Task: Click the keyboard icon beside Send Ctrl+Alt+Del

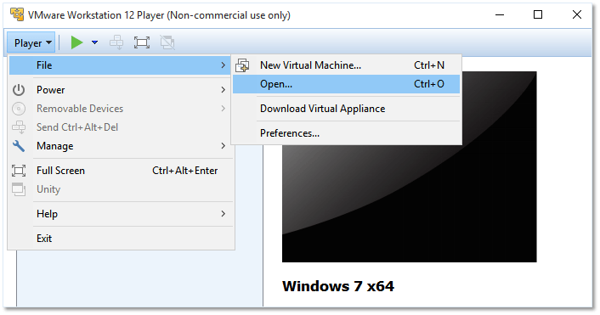Action: tap(19, 127)
